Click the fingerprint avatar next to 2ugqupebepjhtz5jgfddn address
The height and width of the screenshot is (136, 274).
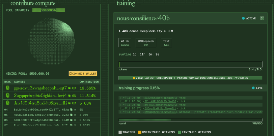(8, 95)
